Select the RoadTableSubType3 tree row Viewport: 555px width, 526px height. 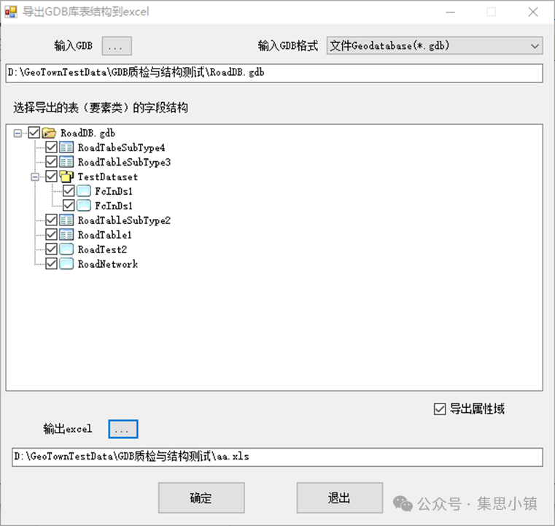point(124,162)
